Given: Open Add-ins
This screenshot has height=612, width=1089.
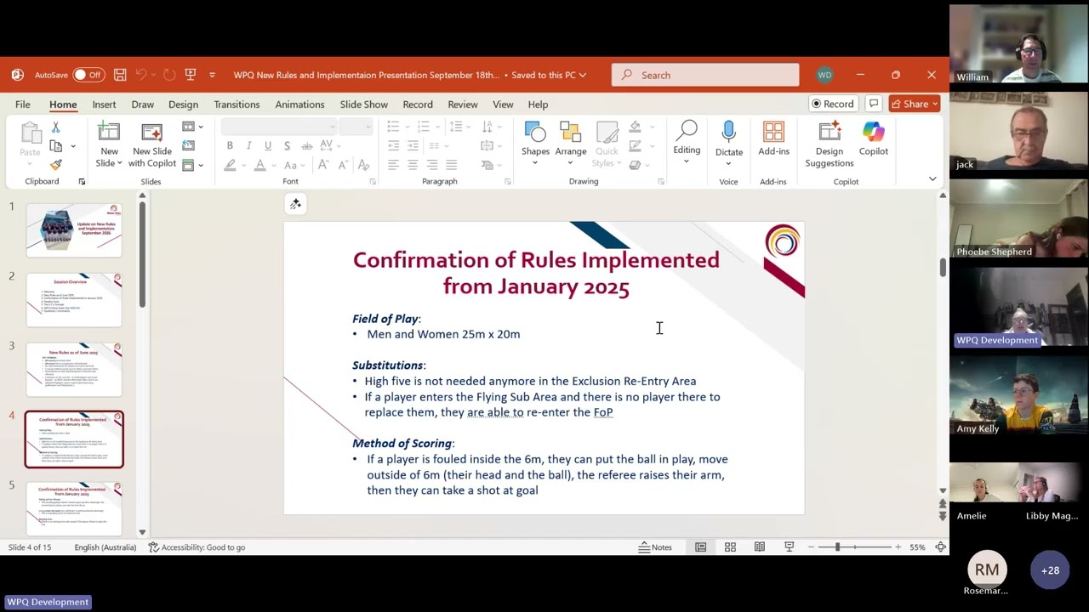Looking at the screenshot, I should pos(773,139).
